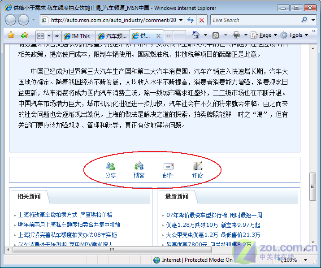This screenshot has height=268, width=321.
Task: Click the Home page icon
Action: (x=196, y=35)
